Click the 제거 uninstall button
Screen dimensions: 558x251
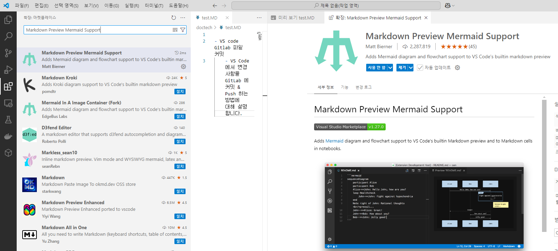coord(402,68)
